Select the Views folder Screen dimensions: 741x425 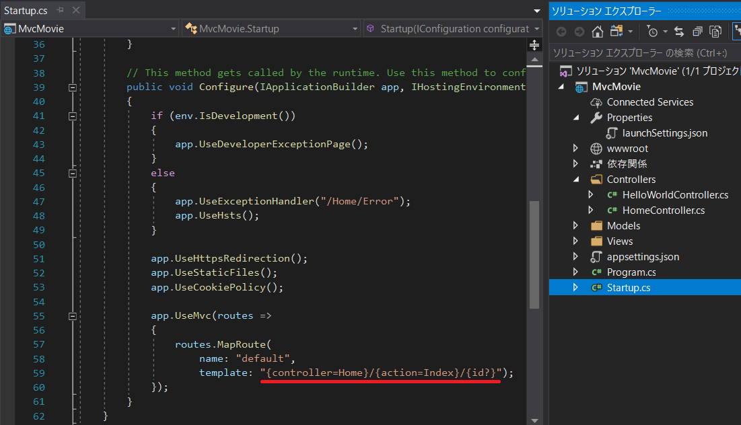(620, 241)
